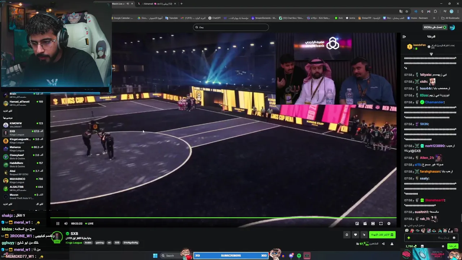This screenshot has height=260, width=462.
Task: Open Spotify from the taskbar
Action: [299, 256]
